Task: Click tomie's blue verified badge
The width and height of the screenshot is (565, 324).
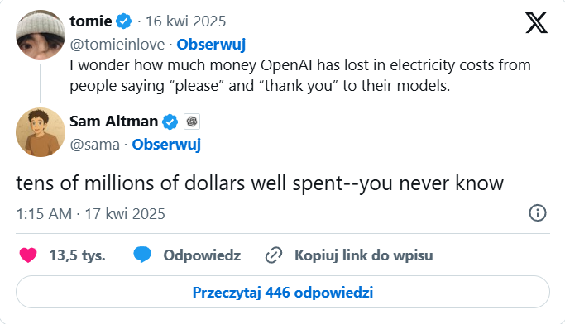Action: (x=123, y=21)
